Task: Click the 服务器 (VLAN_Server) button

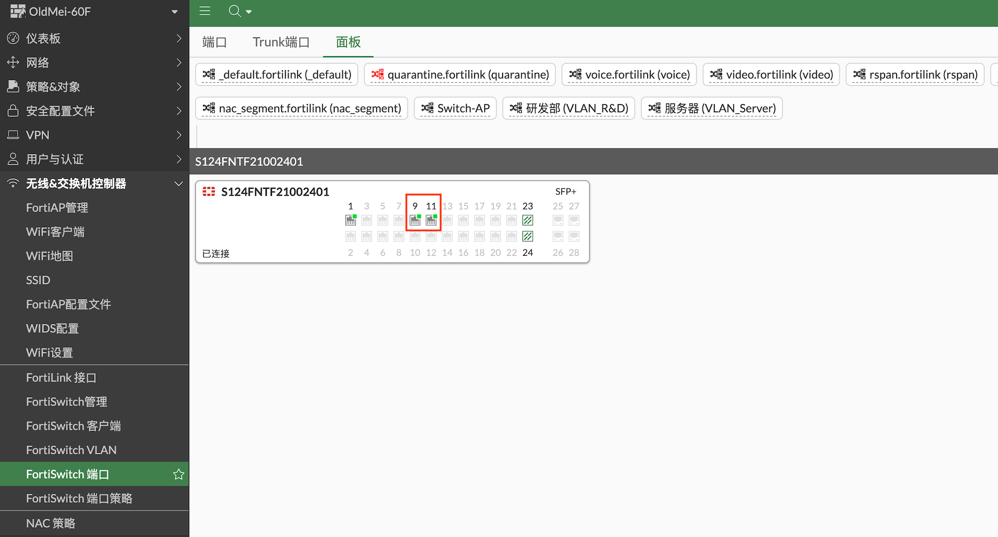Action: coord(712,108)
